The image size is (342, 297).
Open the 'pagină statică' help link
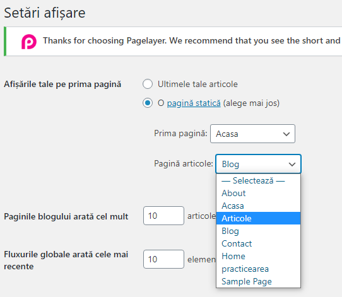[194, 103]
